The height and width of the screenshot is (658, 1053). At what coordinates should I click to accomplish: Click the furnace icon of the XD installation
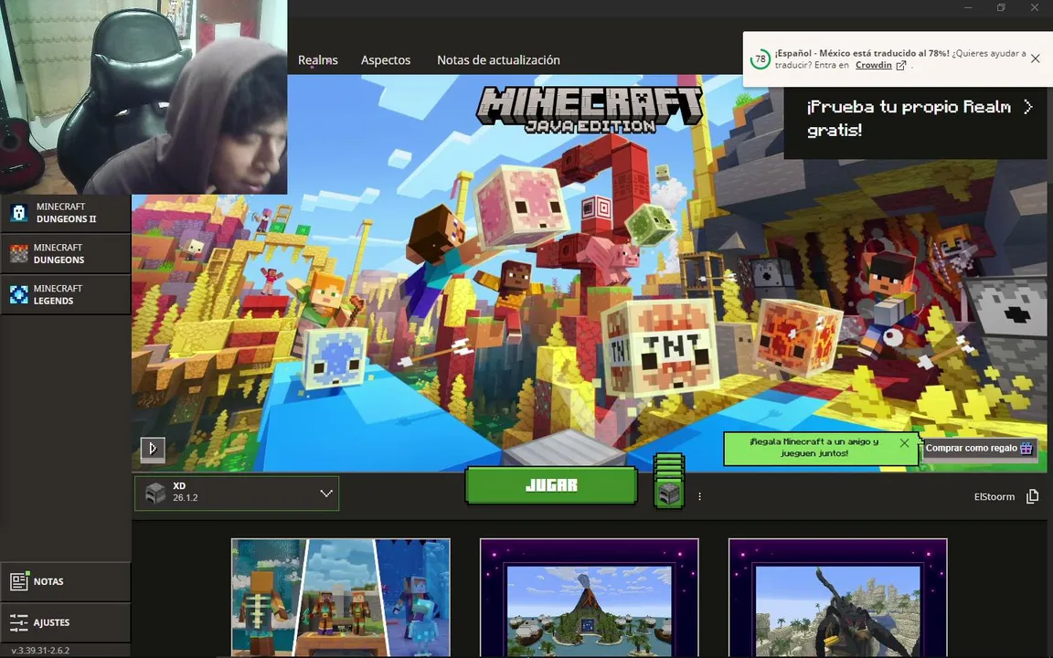[x=155, y=493]
